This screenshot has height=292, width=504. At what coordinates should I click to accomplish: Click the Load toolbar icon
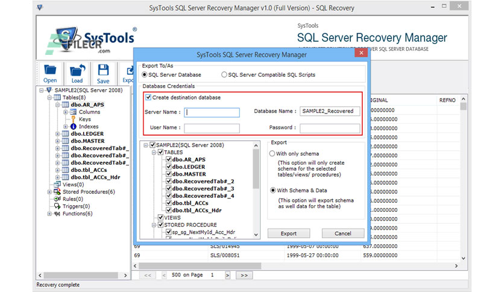point(77,74)
